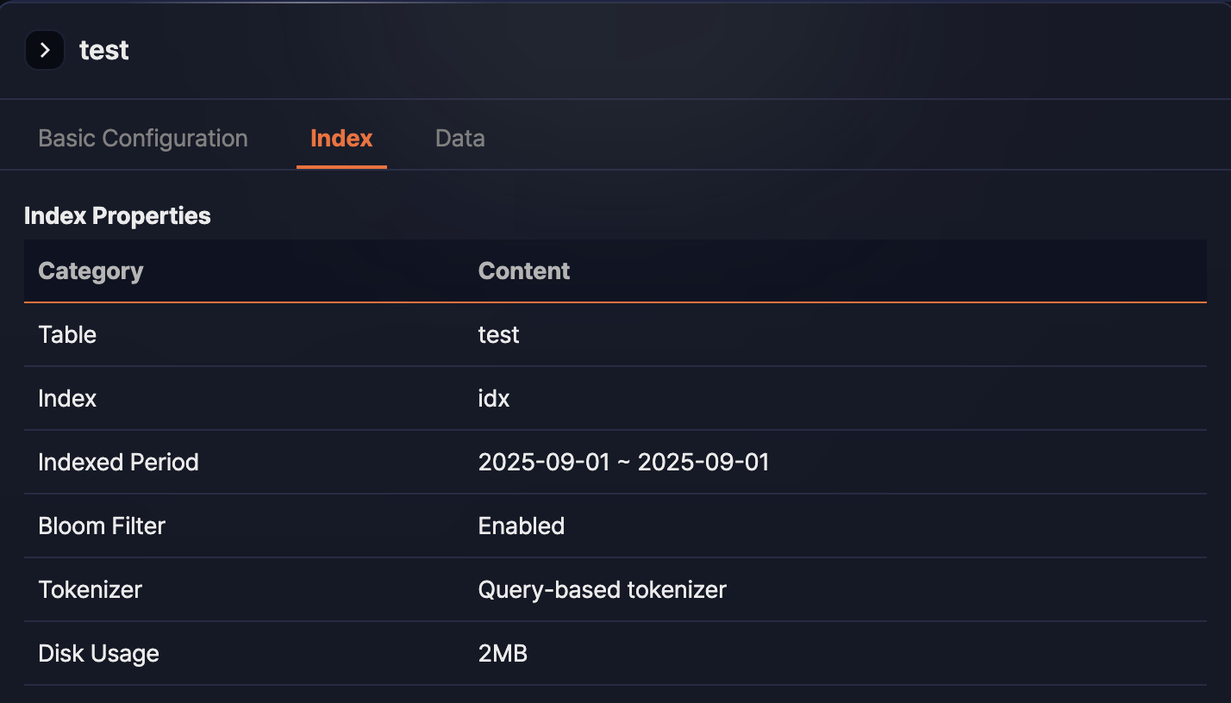Viewport: 1231px width, 703px height.
Task: Select the Category column header
Action: [x=91, y=271]
